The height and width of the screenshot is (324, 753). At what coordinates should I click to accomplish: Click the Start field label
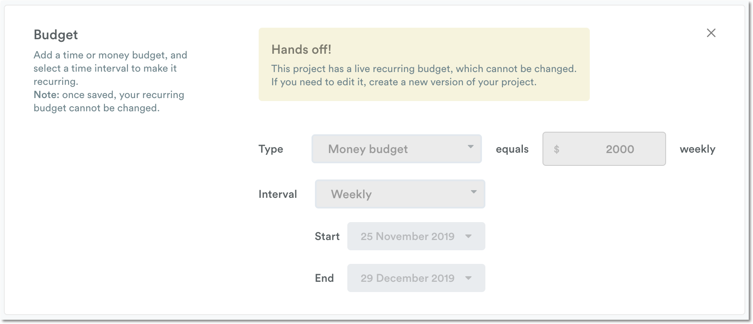tap(327, 236)
